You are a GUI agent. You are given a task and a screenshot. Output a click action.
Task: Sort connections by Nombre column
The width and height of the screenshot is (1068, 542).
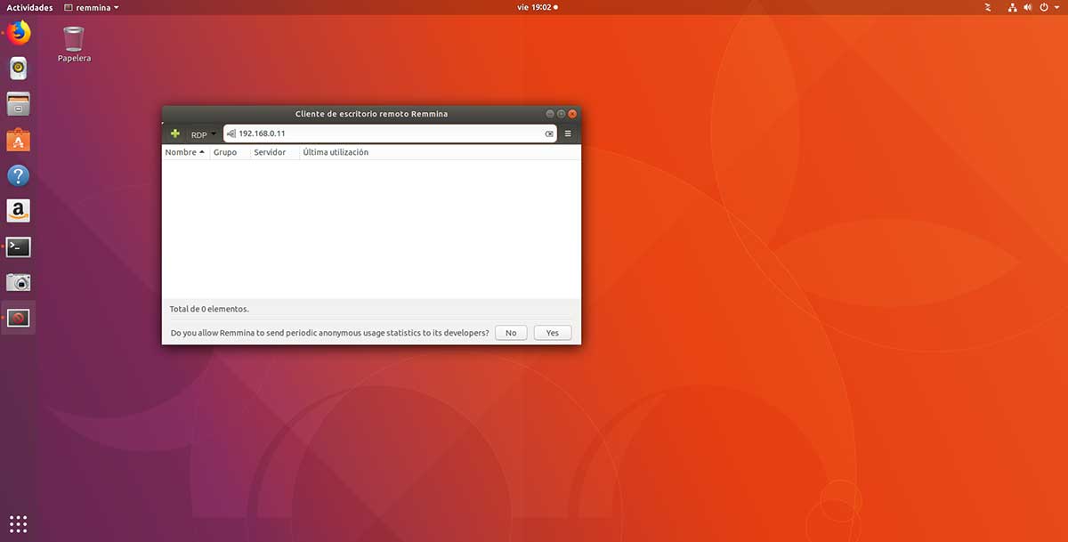click(185, 152)
